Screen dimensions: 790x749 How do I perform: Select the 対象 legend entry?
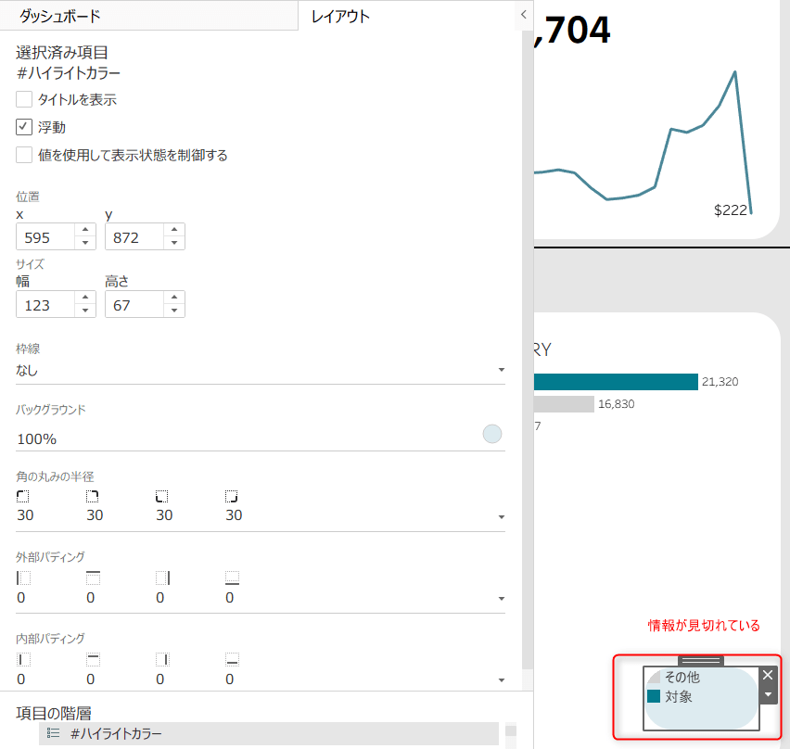coord(678,696)
